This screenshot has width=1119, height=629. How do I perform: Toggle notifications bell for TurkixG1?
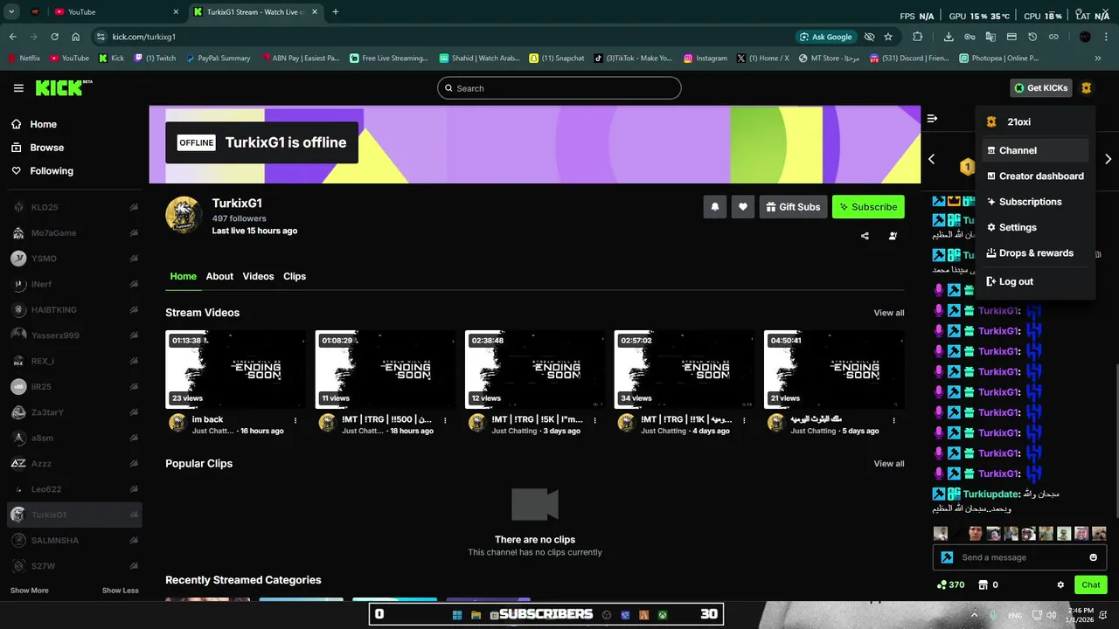tap(714, 207)
